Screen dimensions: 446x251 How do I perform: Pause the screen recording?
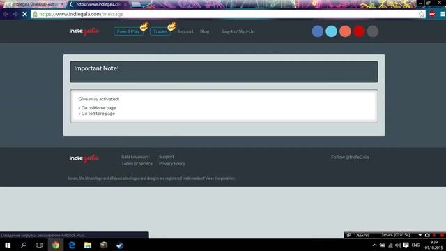[434, 235]
